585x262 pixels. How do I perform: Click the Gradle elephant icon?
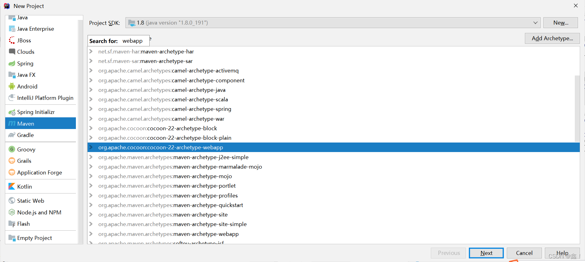click(x=12, y=135)
